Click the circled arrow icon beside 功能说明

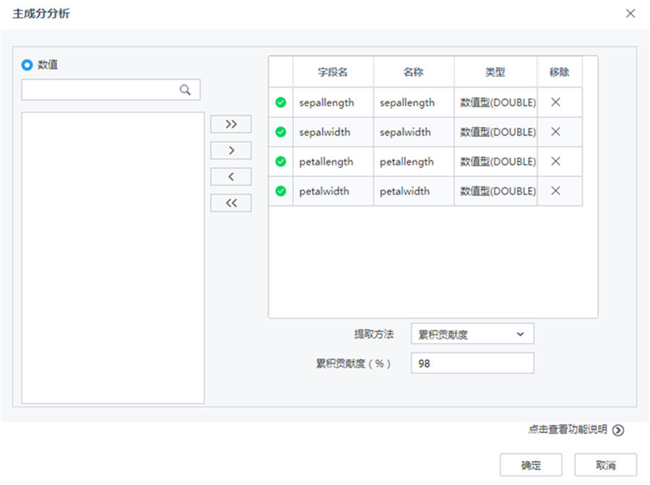(618, 429)
